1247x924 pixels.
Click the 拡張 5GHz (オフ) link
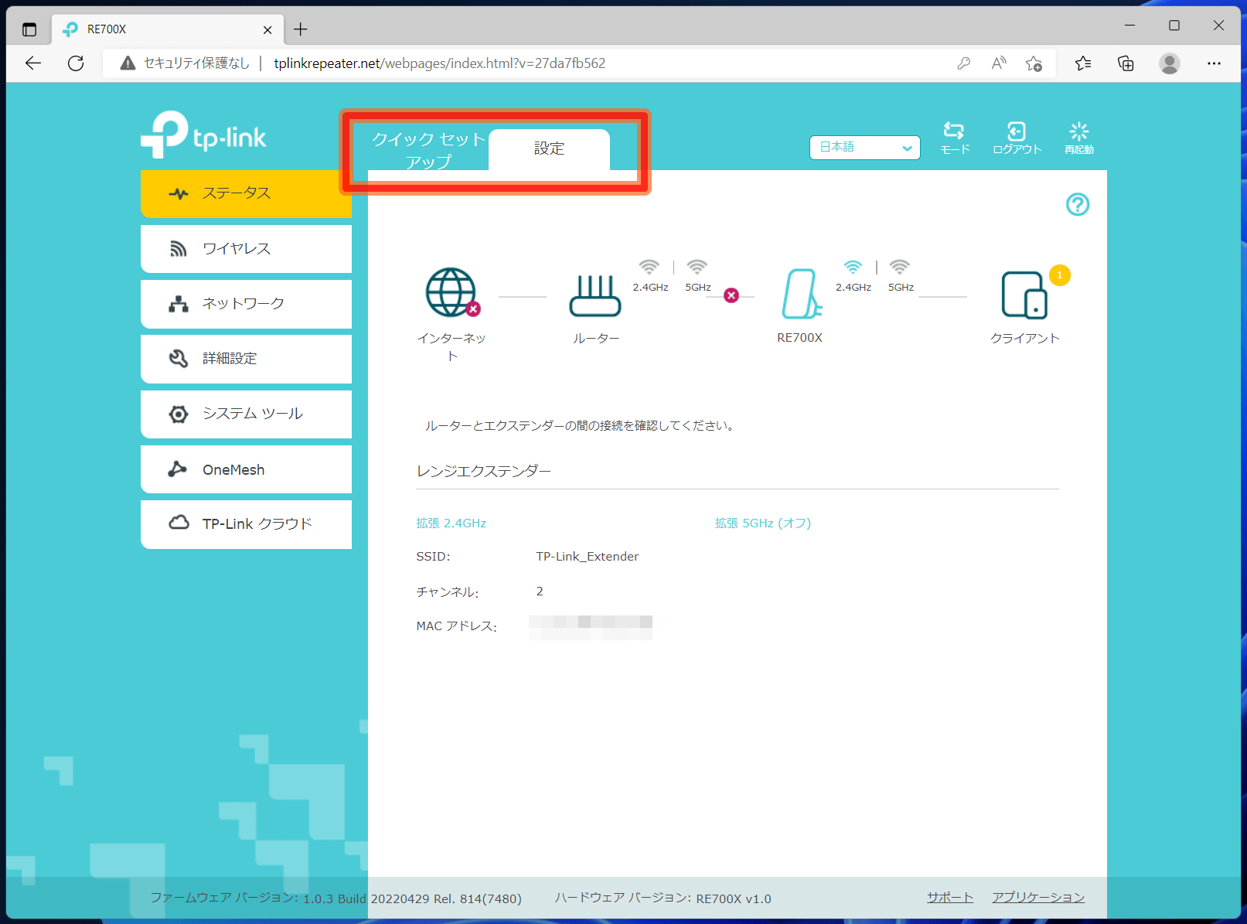(763, 523)
